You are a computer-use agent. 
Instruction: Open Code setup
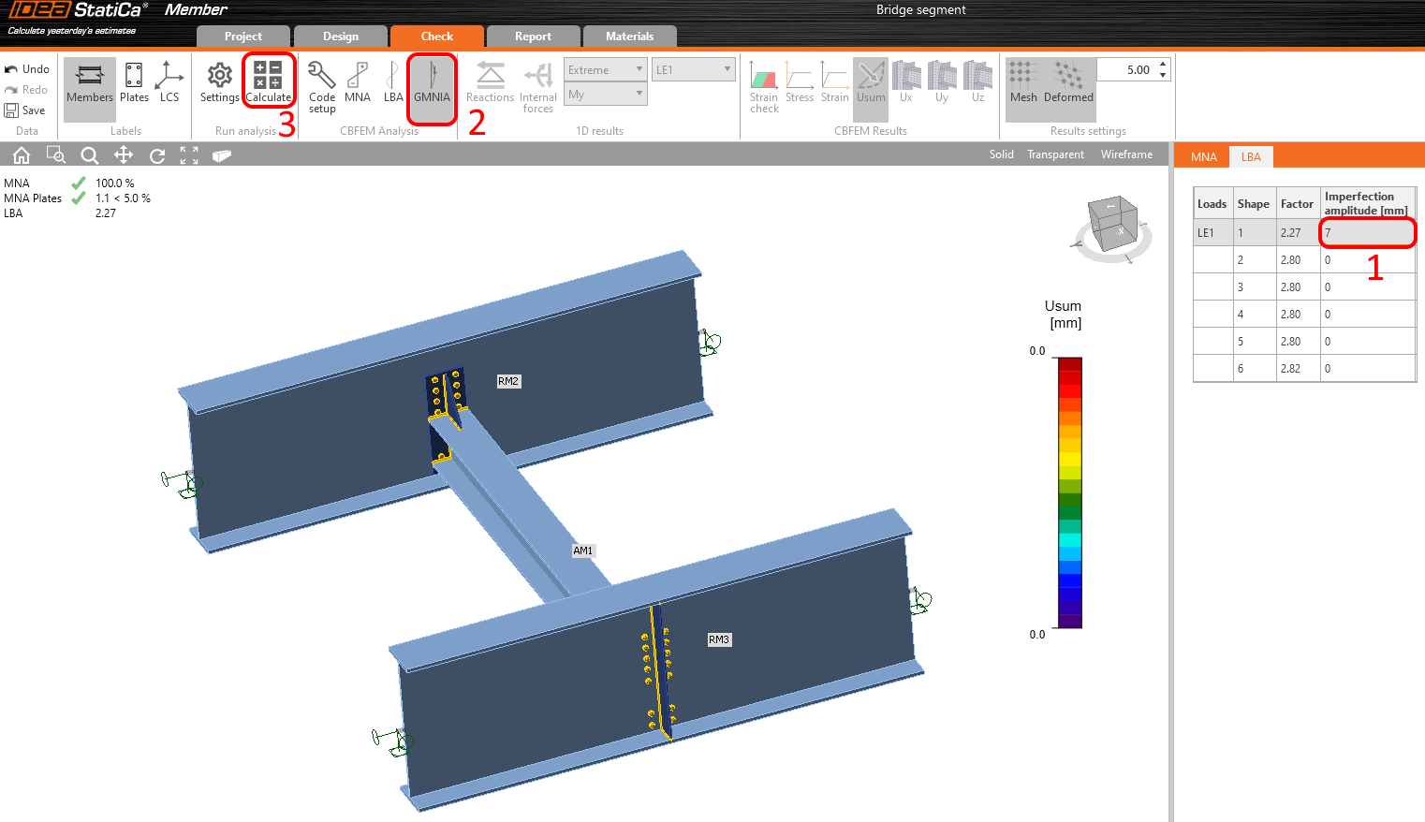(322, 86)
